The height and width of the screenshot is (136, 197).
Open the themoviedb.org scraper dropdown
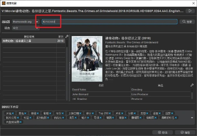(x=26, y=22)
